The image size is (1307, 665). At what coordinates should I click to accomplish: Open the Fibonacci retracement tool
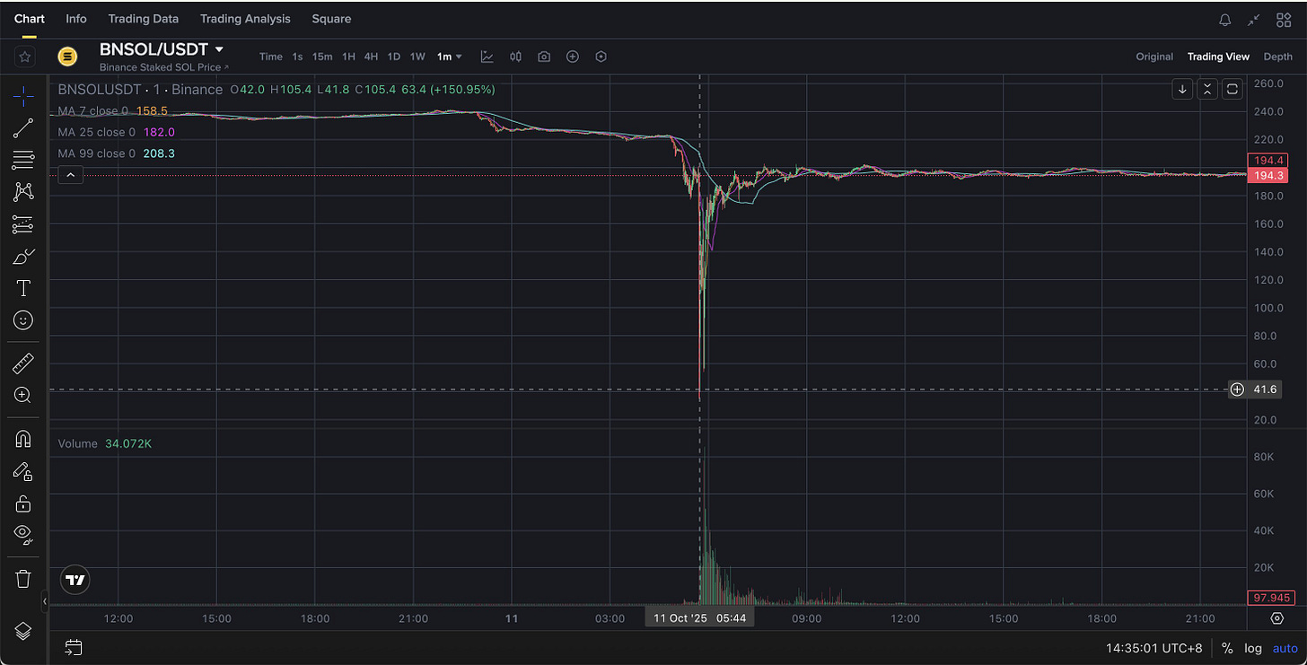pos(24,161)
